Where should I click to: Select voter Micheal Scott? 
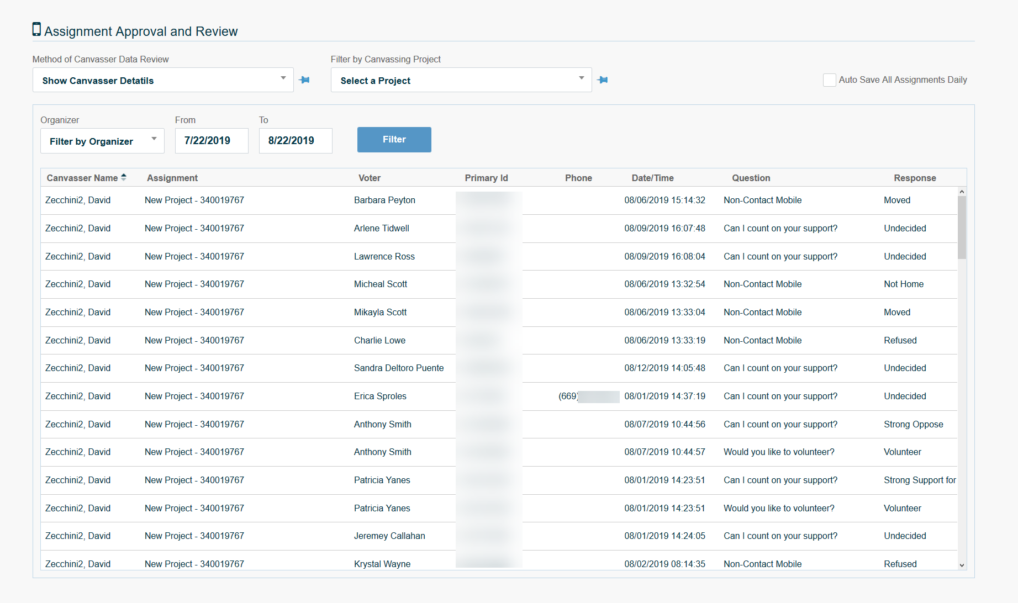point(381,284)
